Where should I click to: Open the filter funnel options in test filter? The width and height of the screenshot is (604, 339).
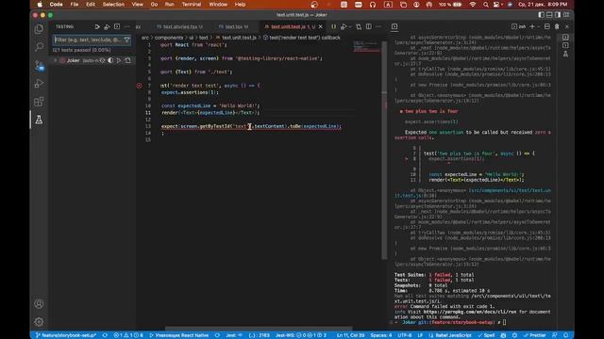coord(126,40)
